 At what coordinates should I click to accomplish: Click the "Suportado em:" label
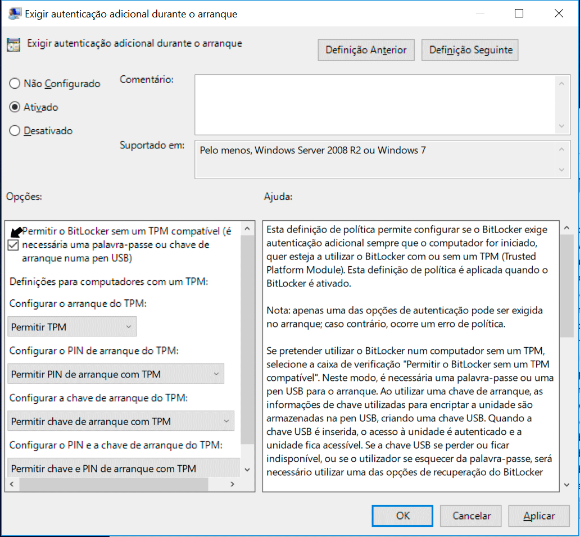point(152,145)
